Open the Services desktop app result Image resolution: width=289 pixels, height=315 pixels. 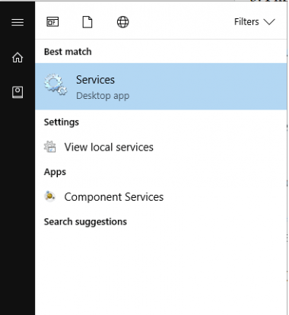click(x=161, y=87)
